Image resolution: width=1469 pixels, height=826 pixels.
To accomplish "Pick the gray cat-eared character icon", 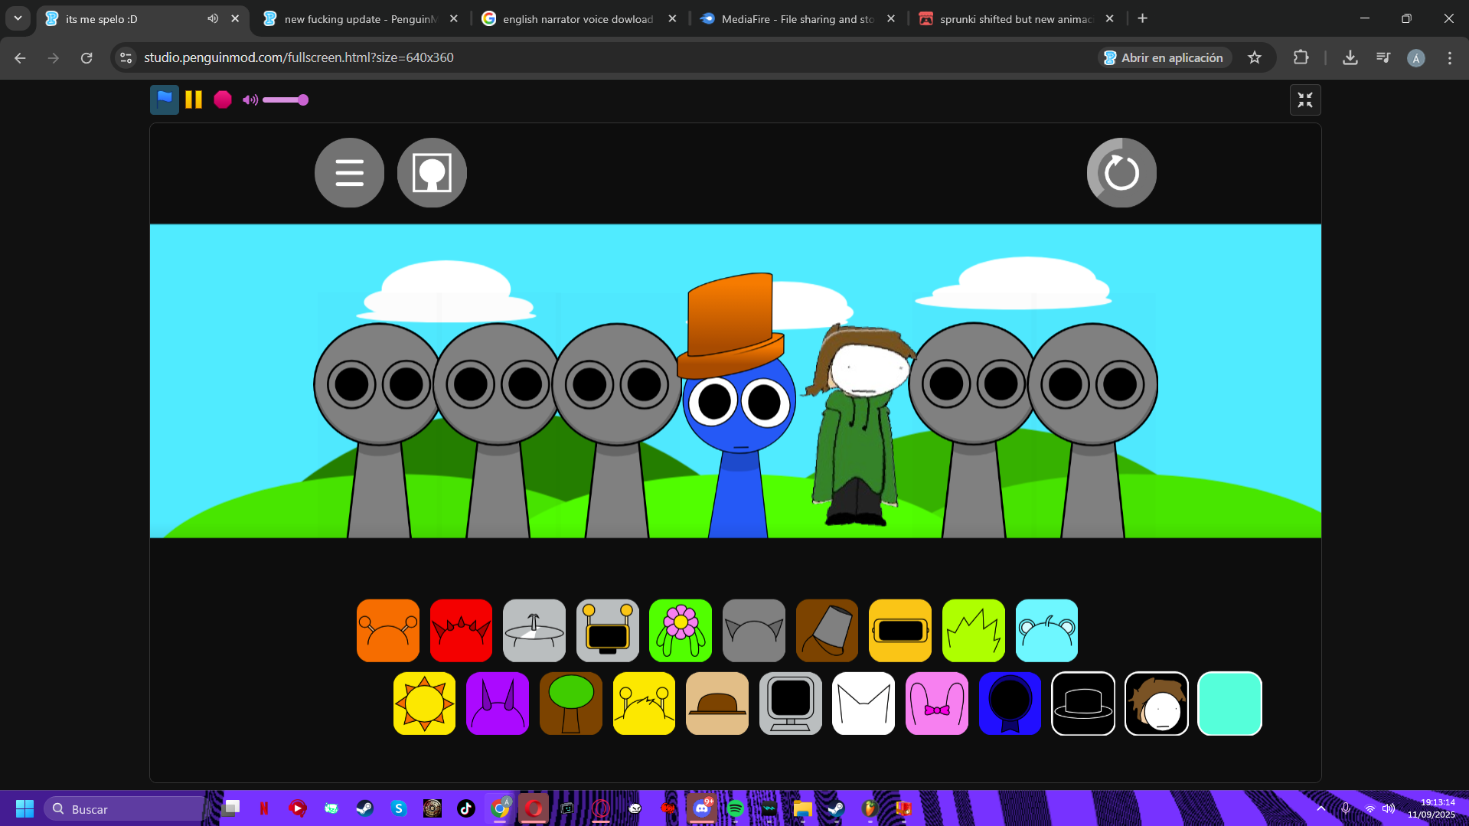I will 754,630.
